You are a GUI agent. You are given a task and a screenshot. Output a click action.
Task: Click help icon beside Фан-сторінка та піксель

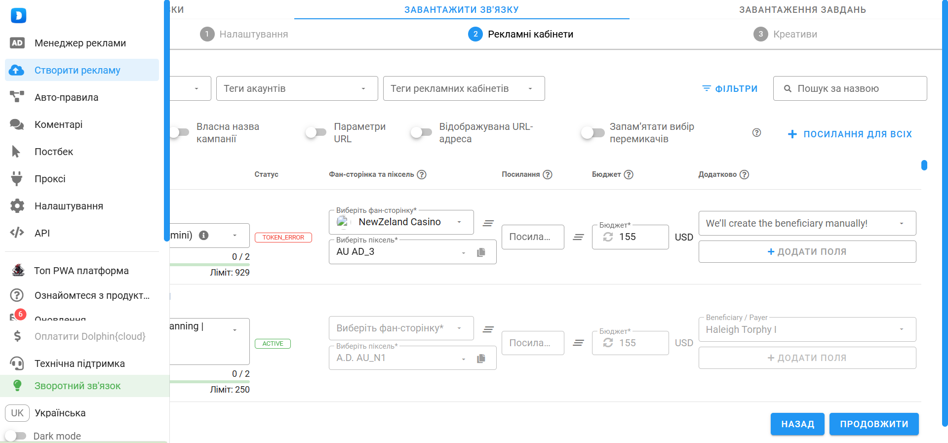pos(422,174)
